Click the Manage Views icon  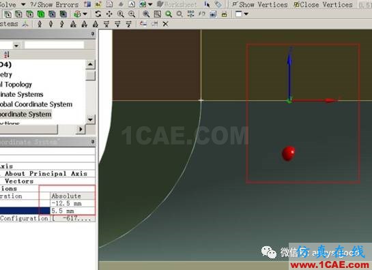point(213,14)
